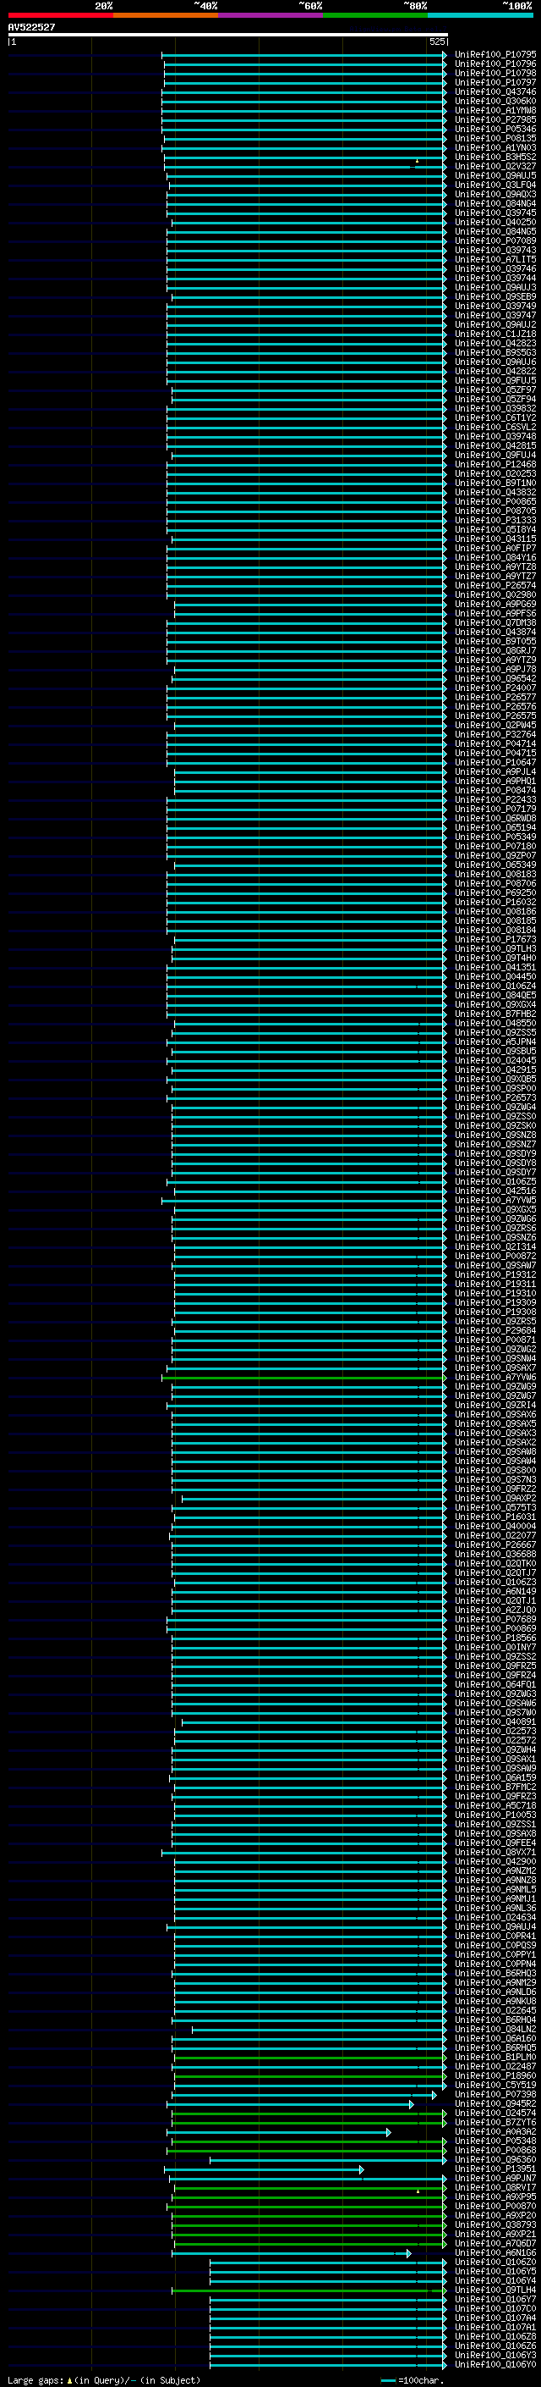Click the green alignment bar of UniRef100_A7Q6D7
The height and width of the screenshot is (2387, 541).
click(x=309, y=2242)
